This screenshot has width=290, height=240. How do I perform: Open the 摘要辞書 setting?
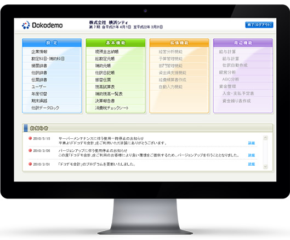coord(39,66)
